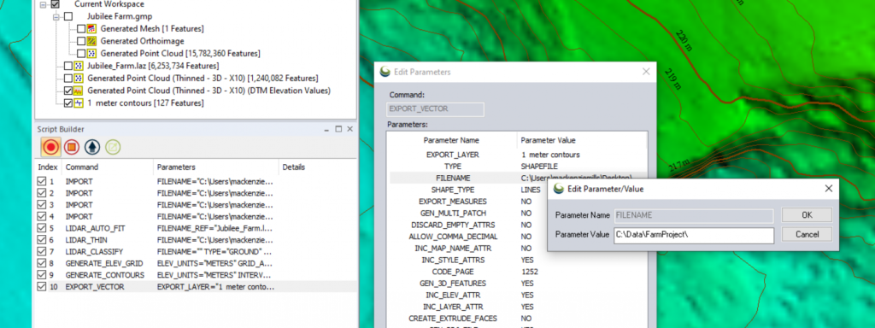This screenshot has width=875, height=328.
Task: Select the LIDAR_CLASSIFY script row
Action: 196,252
